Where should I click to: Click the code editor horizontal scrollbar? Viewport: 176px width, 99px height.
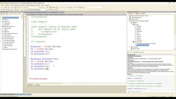click(x=76, y=83)
